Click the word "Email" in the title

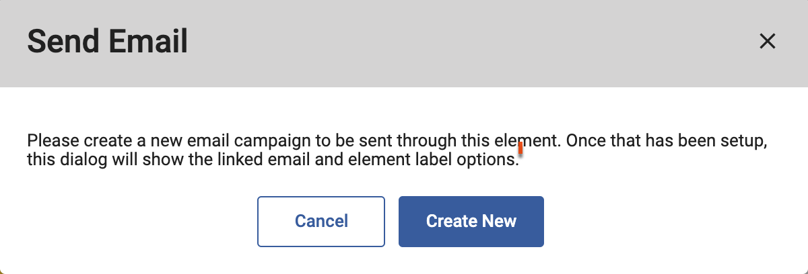tap(149, 42)
